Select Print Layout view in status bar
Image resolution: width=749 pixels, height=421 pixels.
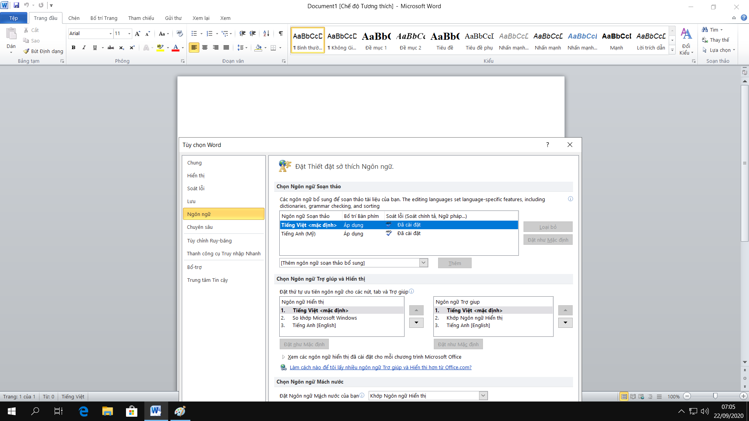click(624, 396)
